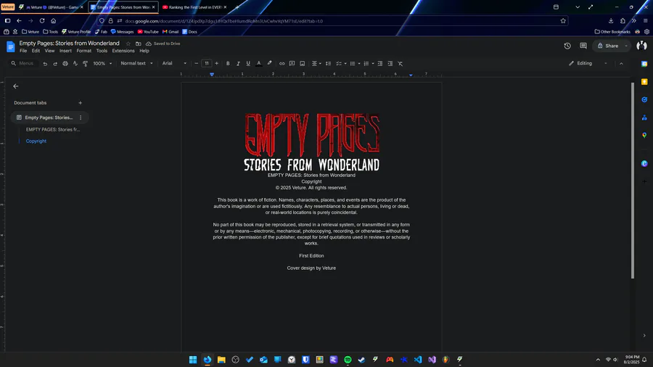Open the Tools menu
This screenshot has width=653, height=367.
click(102, 51)
